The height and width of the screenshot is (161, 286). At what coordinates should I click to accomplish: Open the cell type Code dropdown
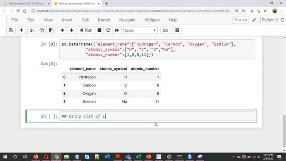140,30
